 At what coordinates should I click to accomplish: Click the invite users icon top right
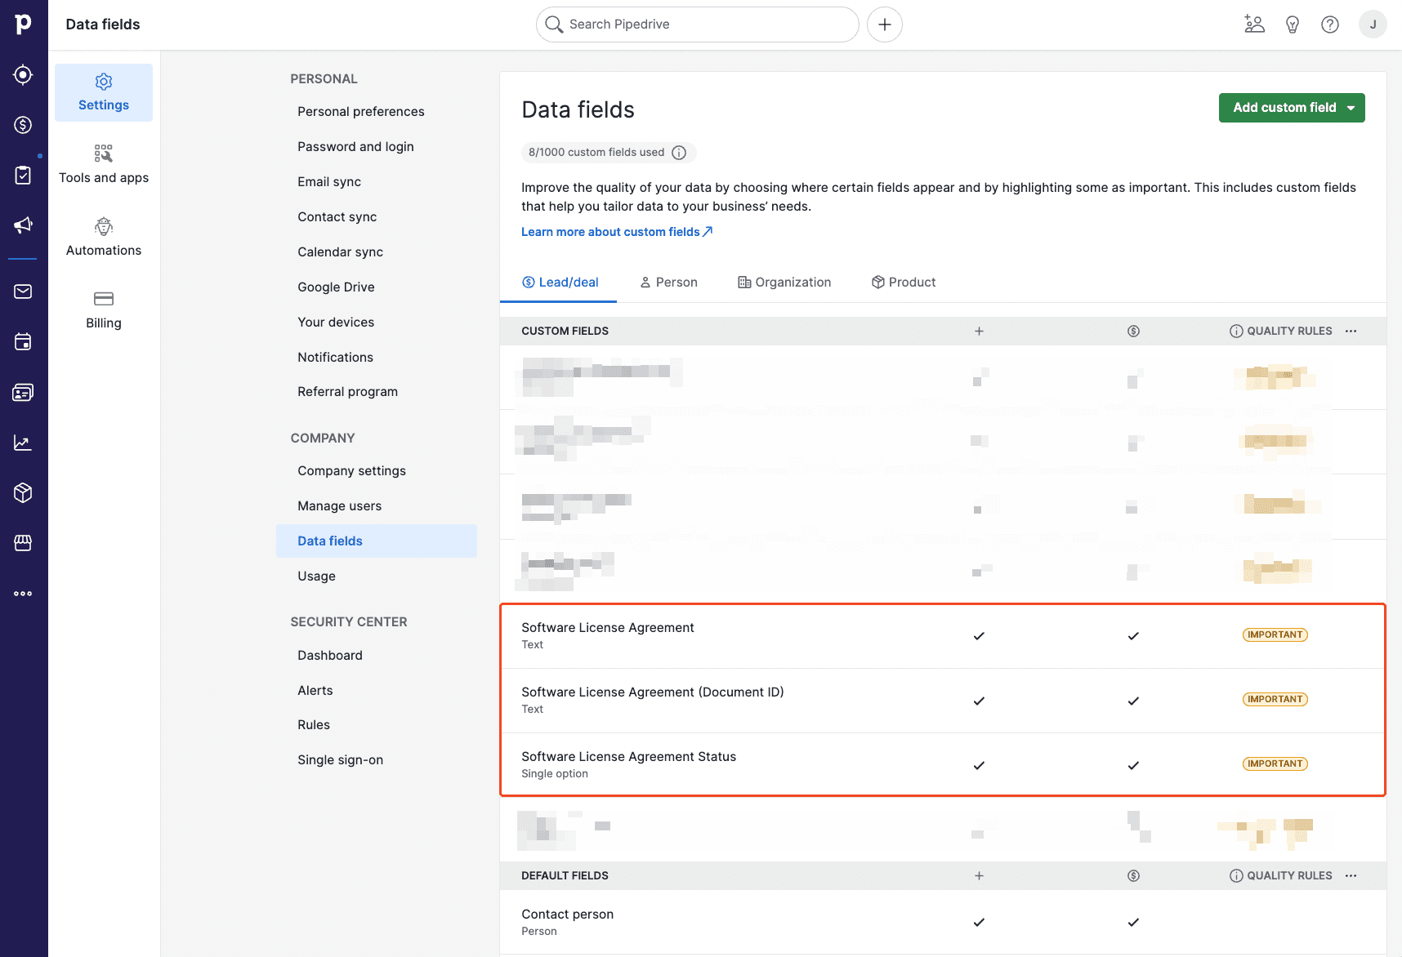coord(1254,24)
